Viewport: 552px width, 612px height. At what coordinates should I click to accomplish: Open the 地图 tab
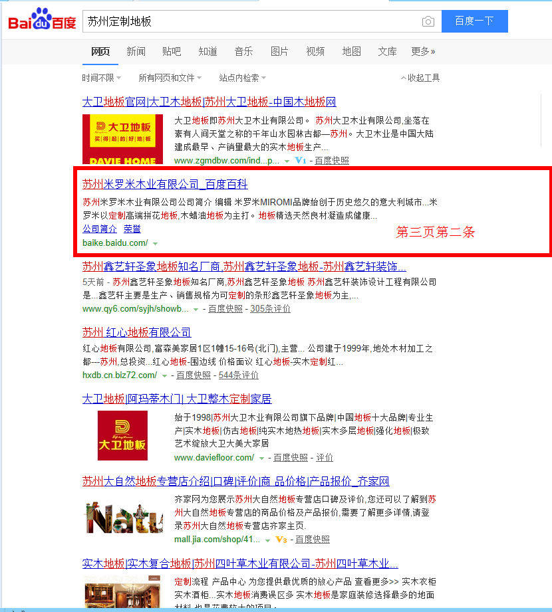pos(351,52)
